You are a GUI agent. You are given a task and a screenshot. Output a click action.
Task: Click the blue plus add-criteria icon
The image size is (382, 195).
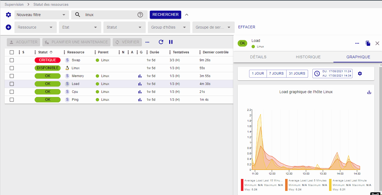pos(8,27)
